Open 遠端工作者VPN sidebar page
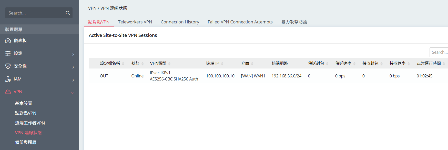Screen dimensions: 448x150 coord(30,123)
